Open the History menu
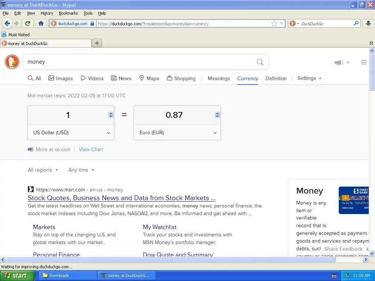 click(47, 13)
